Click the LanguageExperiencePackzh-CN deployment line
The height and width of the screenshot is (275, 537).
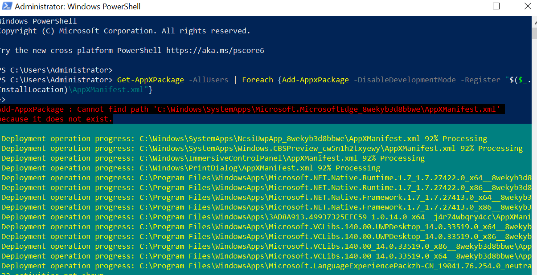pyautogui.click(x=266, y=266)
